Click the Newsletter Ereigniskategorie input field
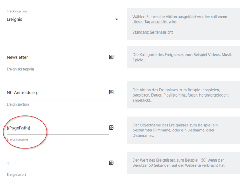 (x=58, y=57)
